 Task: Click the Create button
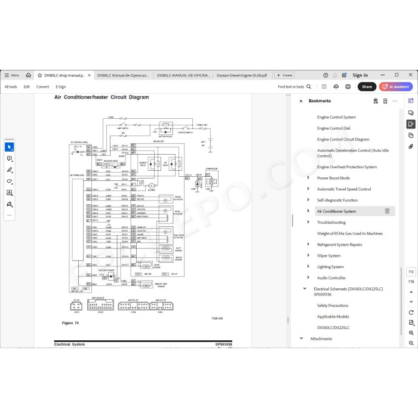coord(284,75)
